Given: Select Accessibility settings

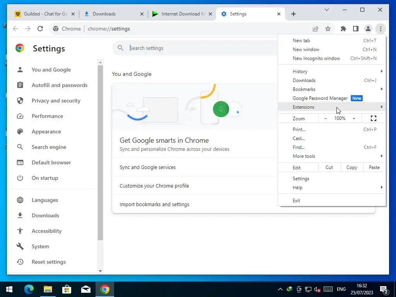Looking at the screenshot, I should tap(52, 231).
